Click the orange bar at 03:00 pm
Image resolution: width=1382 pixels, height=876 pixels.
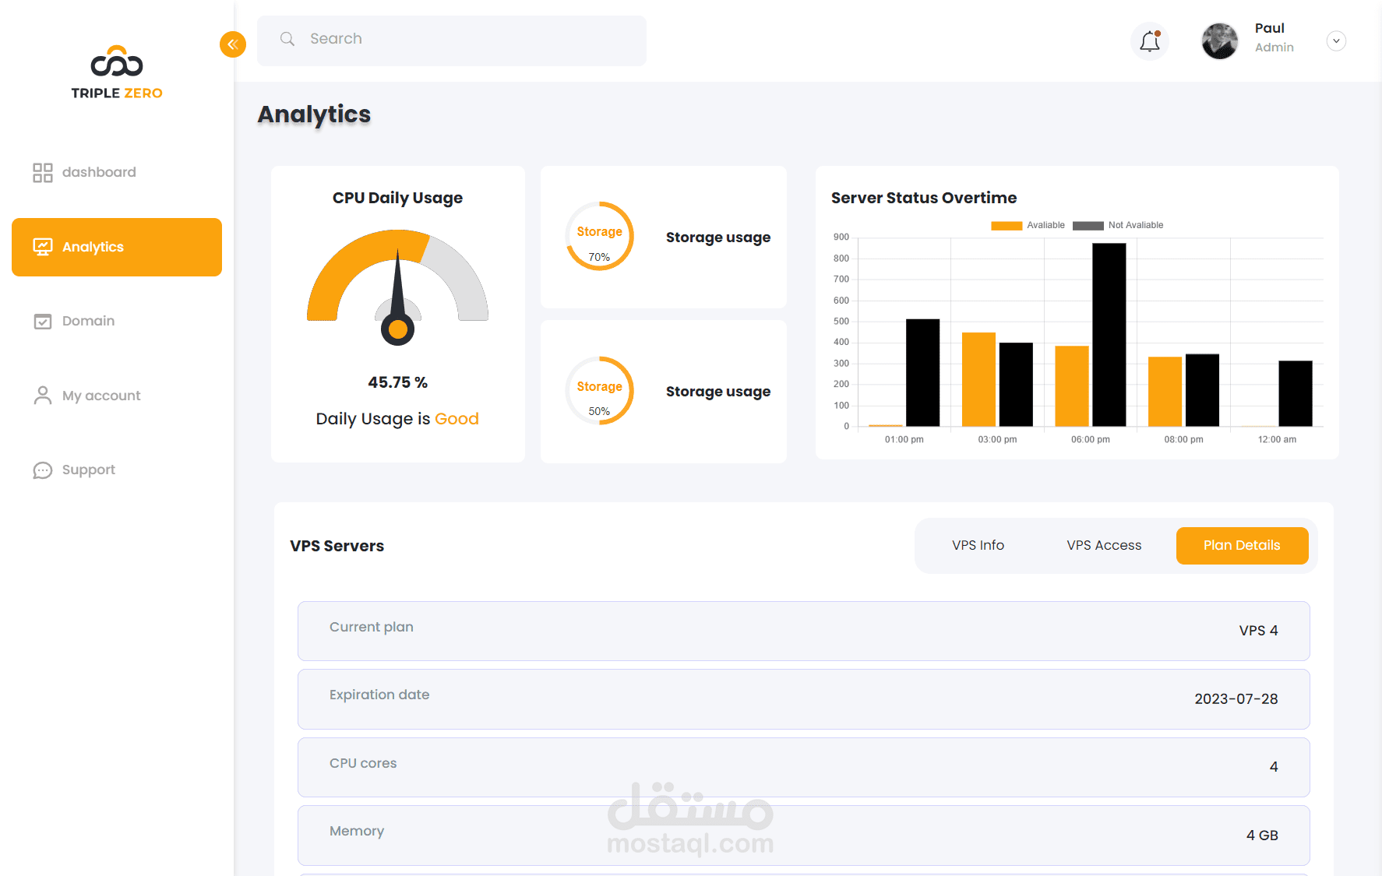click(x=978, y=379)
